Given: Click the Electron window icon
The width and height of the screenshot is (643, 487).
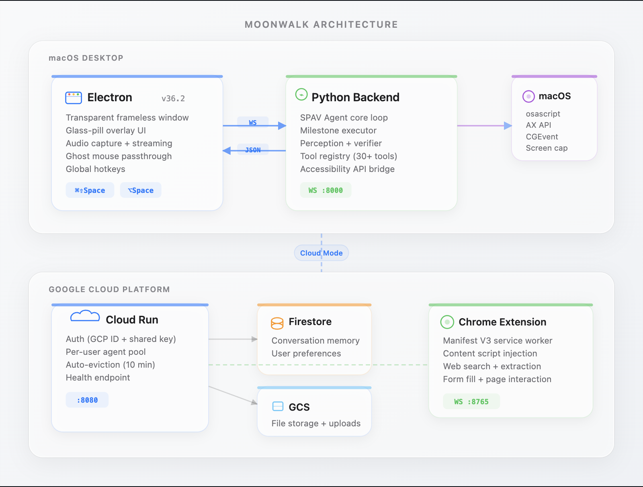Looking at the screenshot, I should coord(74,98).
